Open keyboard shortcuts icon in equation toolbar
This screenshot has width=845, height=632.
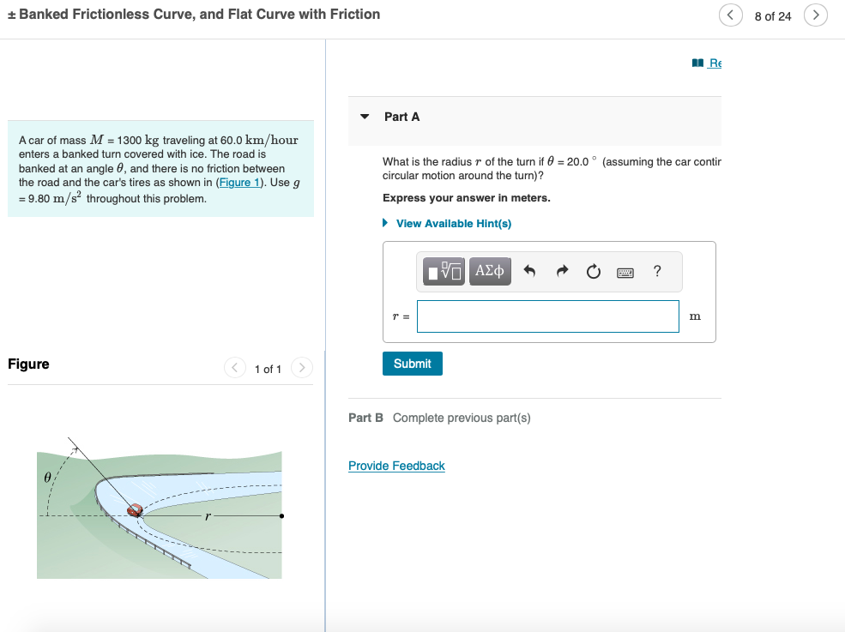pos(625,272)
